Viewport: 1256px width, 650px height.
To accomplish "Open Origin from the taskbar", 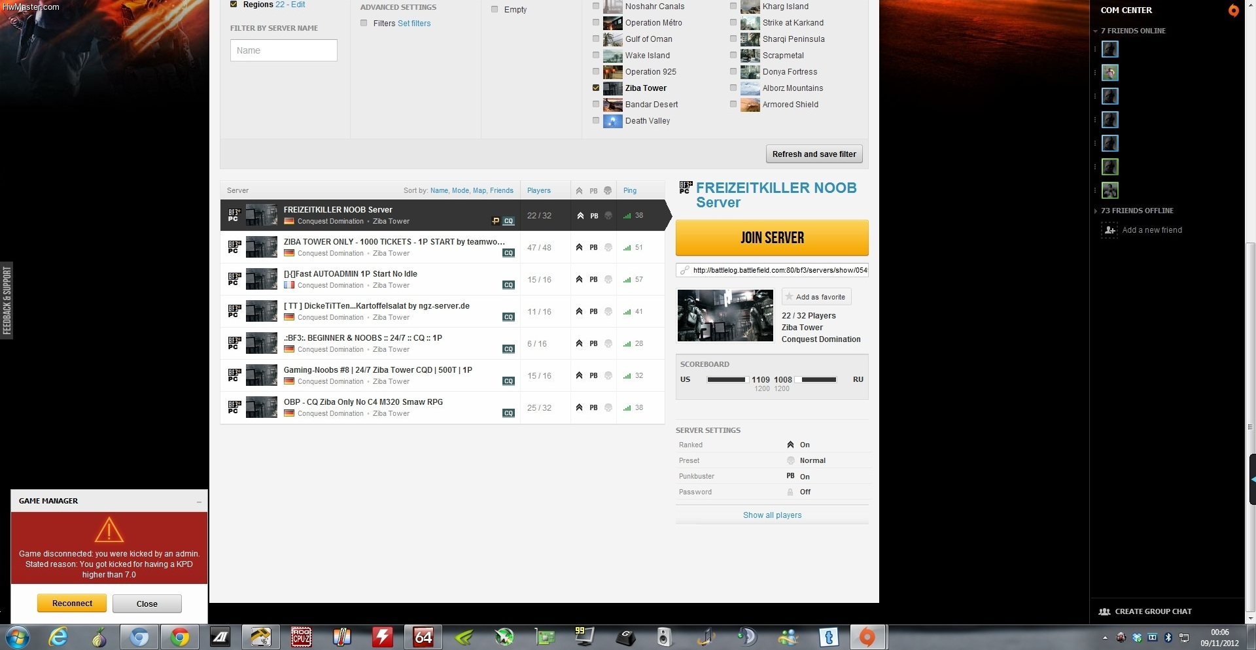I will click(867, 637).
